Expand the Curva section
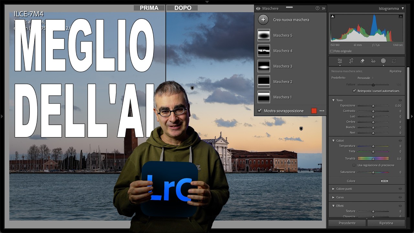Image resolution: width=414 pixels, height=233 pixels. point(333,197)
